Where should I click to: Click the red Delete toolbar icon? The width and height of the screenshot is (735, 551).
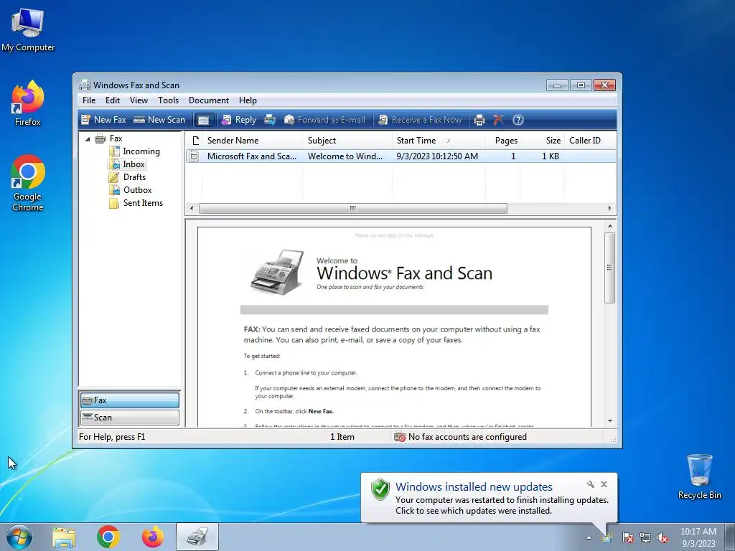pyautogui.click(x=498, y=120)
